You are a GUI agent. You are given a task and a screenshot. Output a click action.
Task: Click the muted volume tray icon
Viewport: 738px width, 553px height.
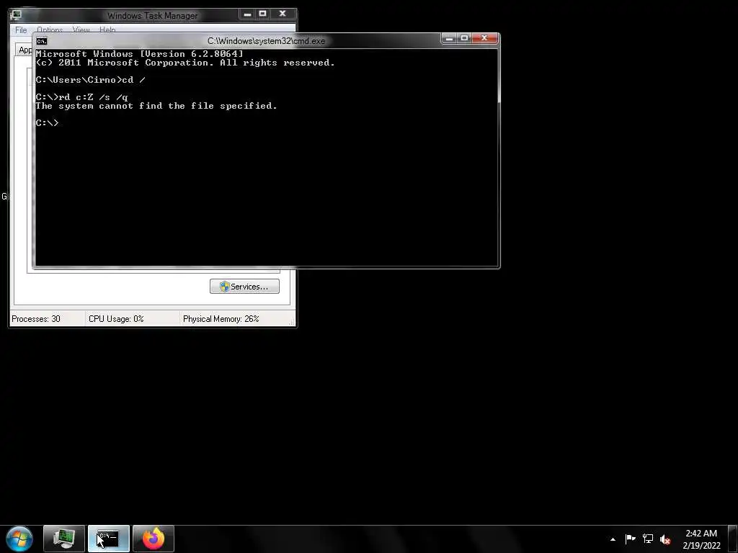pyautogui.click(x=665, y=539)
